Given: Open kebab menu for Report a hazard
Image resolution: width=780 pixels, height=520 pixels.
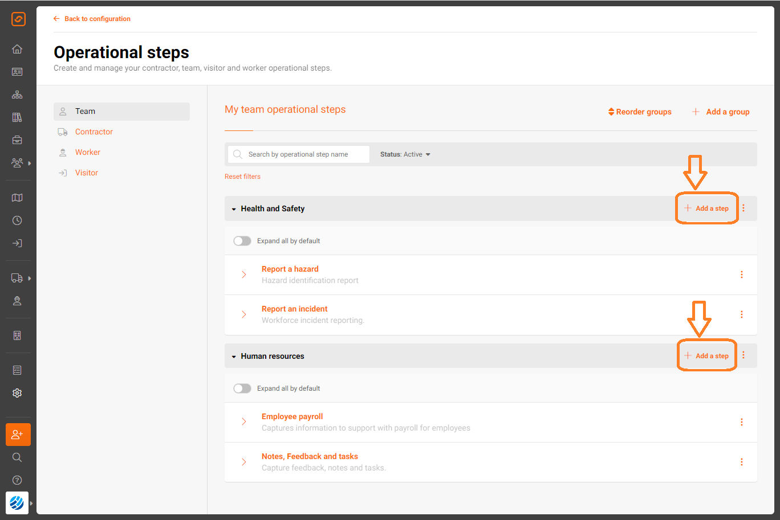Looking at the screenshot, I should (742, 275).
